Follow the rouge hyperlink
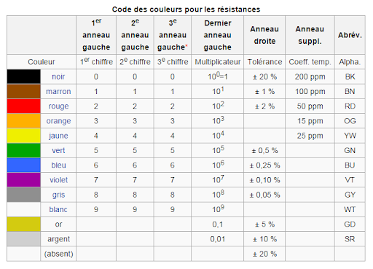The height and width of the screenshot is (269, 373). click(x=58, y=106)
